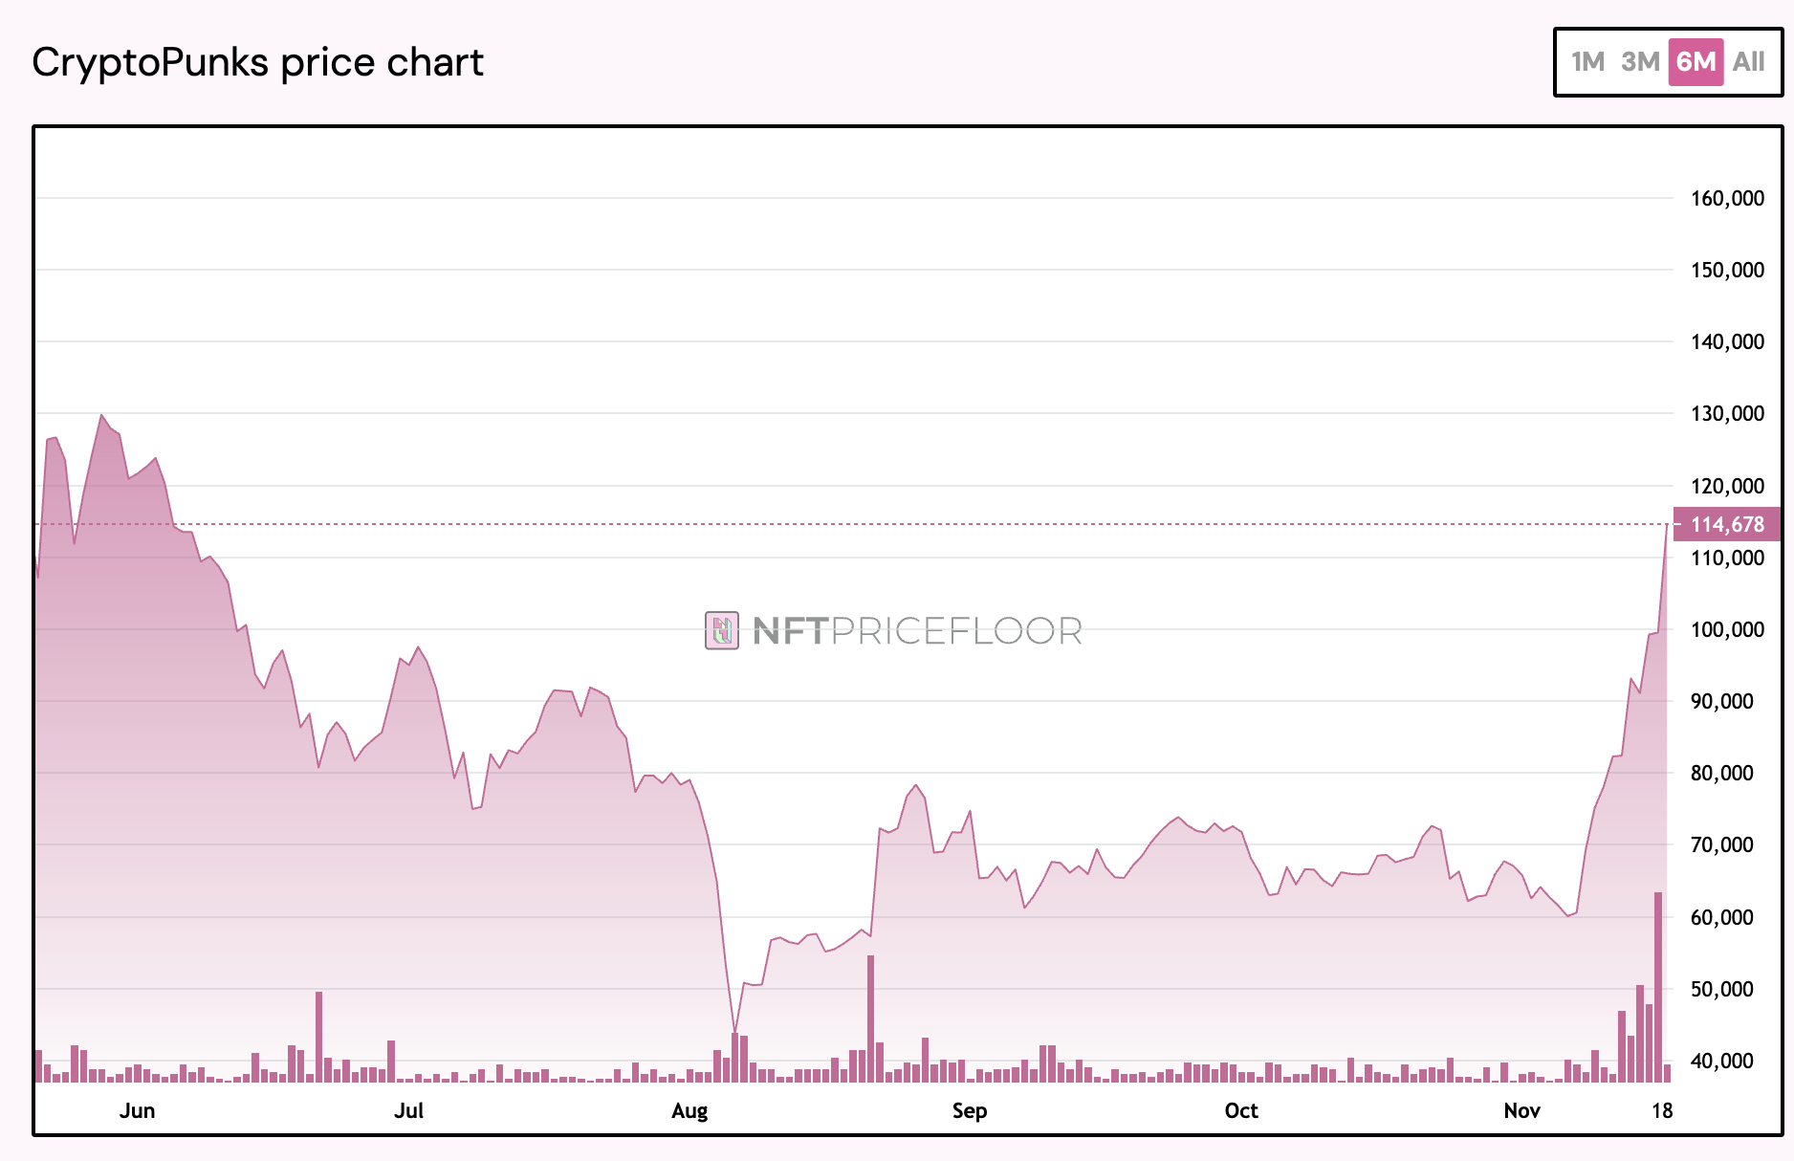Click the 160,000 price axis label

pos(1727,198)
